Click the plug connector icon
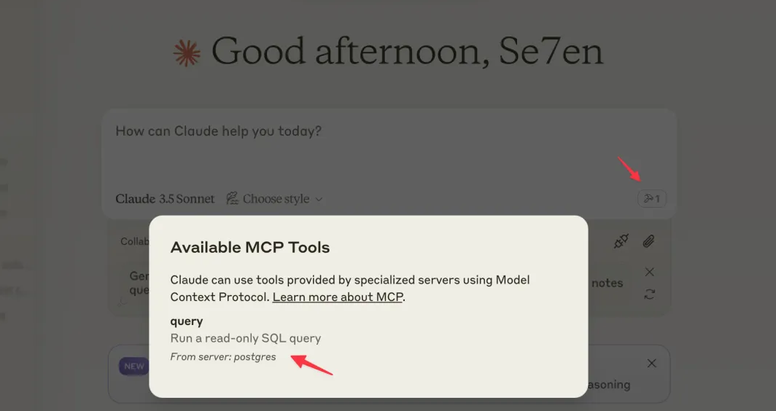This screenshot has height=411, width=776. (621, 241)
